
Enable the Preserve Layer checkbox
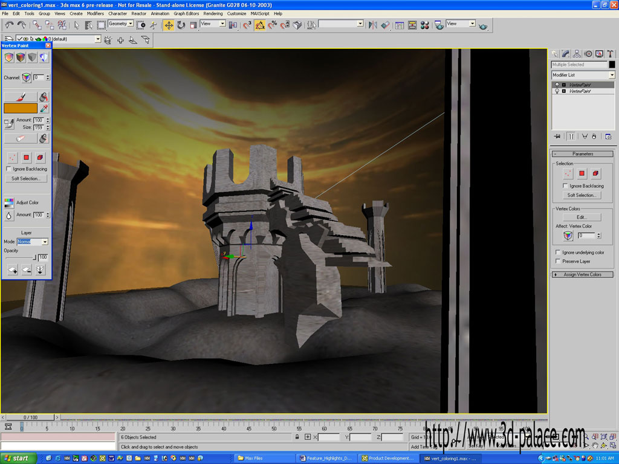tap(558, 261)
